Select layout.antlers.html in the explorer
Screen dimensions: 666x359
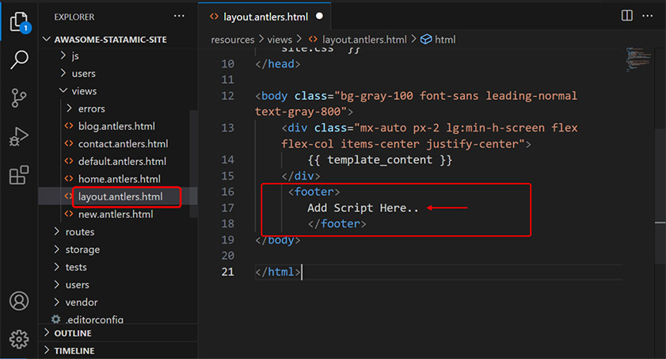(x=120, y=197)
